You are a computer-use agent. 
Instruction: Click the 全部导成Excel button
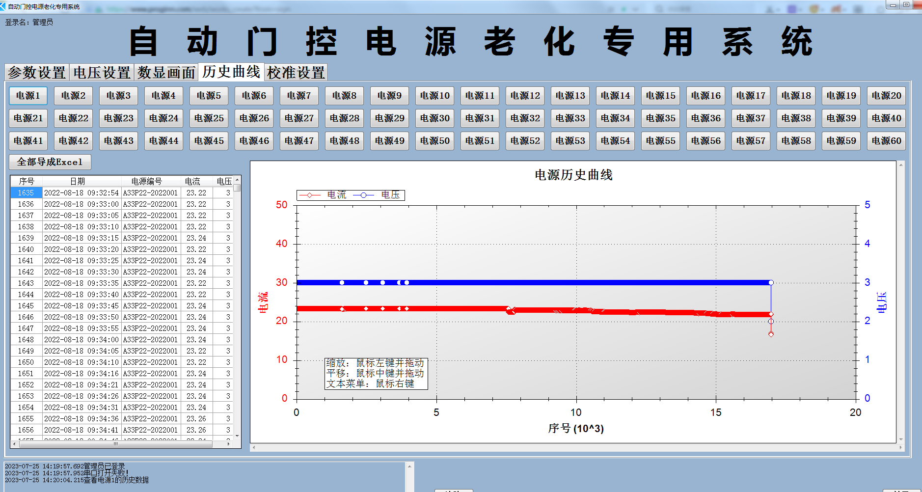pos(50,162)
